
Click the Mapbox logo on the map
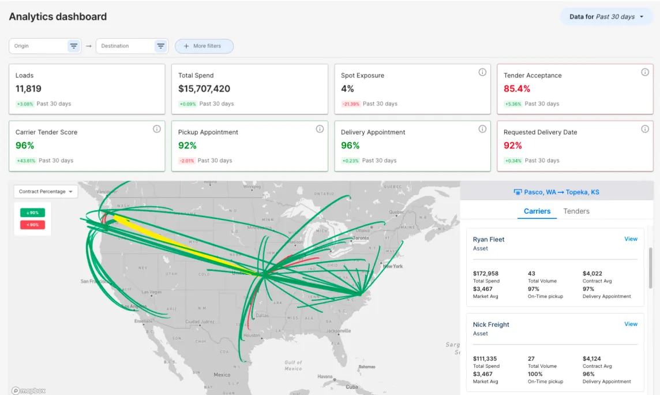pos(28,390)
